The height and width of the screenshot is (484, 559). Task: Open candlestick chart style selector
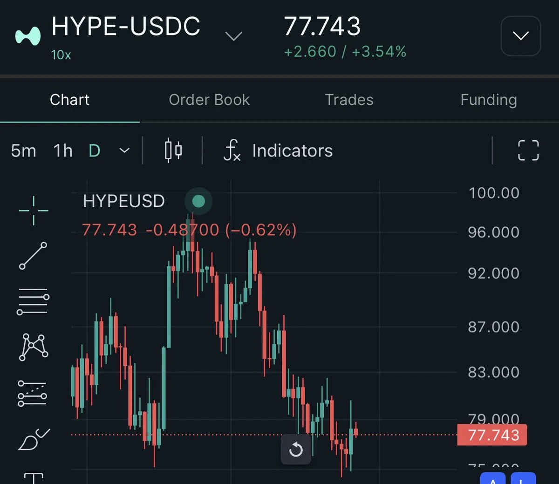point(173,150)
